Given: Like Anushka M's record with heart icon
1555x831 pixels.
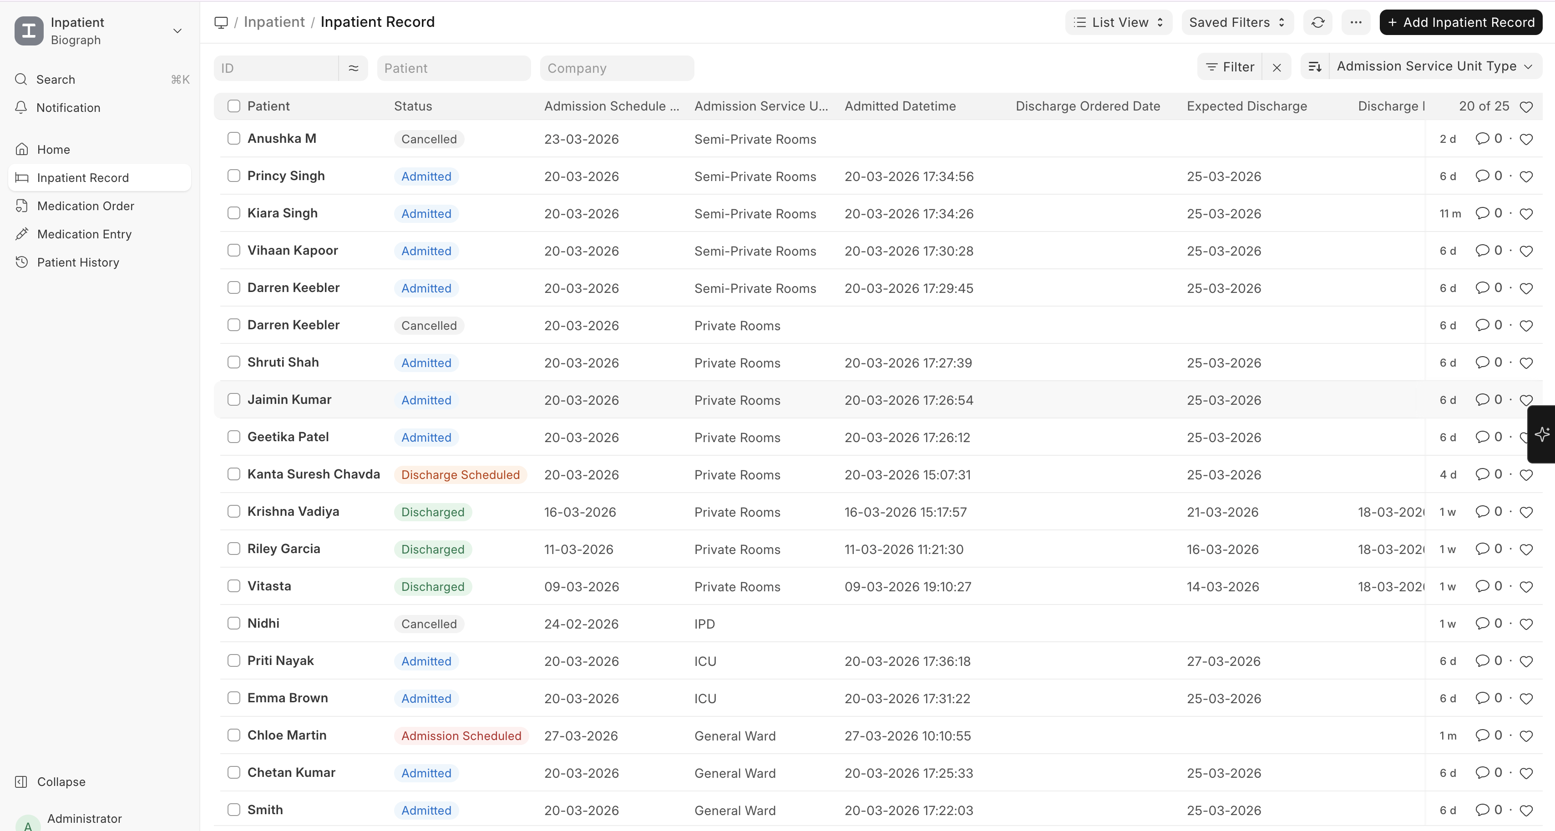Looking at the screenshot, I should pos(1526,139).
